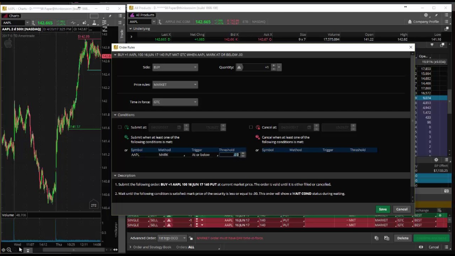
Task: Open the Patterns flask icon
Action: point(94,23)
